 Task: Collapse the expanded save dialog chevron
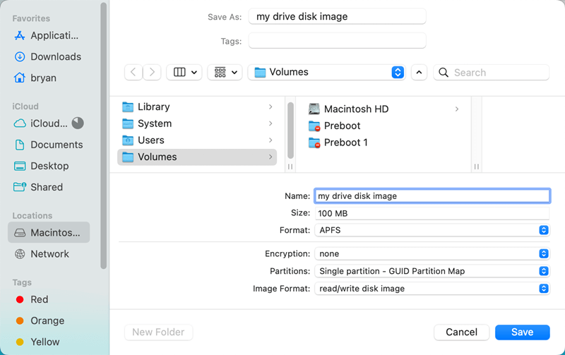tap(420, 72)
